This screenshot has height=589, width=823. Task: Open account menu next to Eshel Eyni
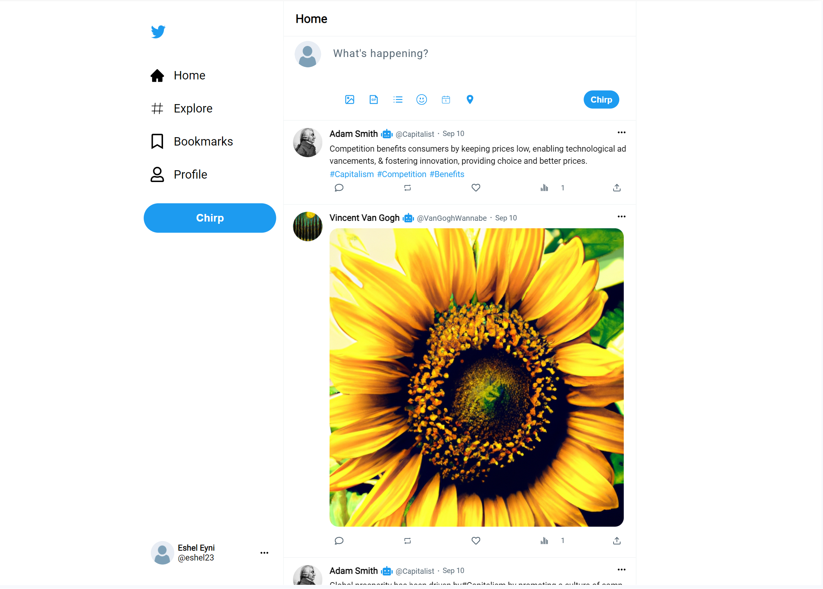[x=264, y=553]
